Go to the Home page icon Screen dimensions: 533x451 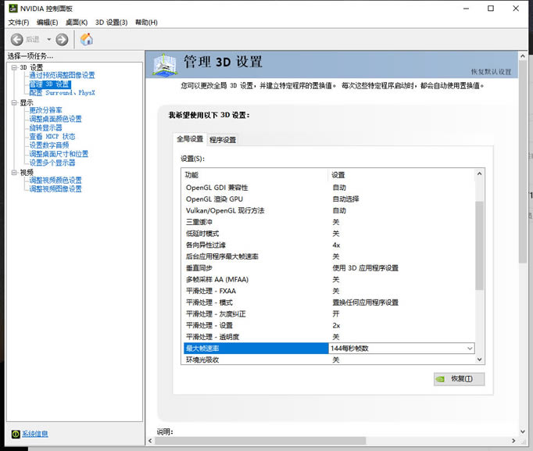pos(86,39)
